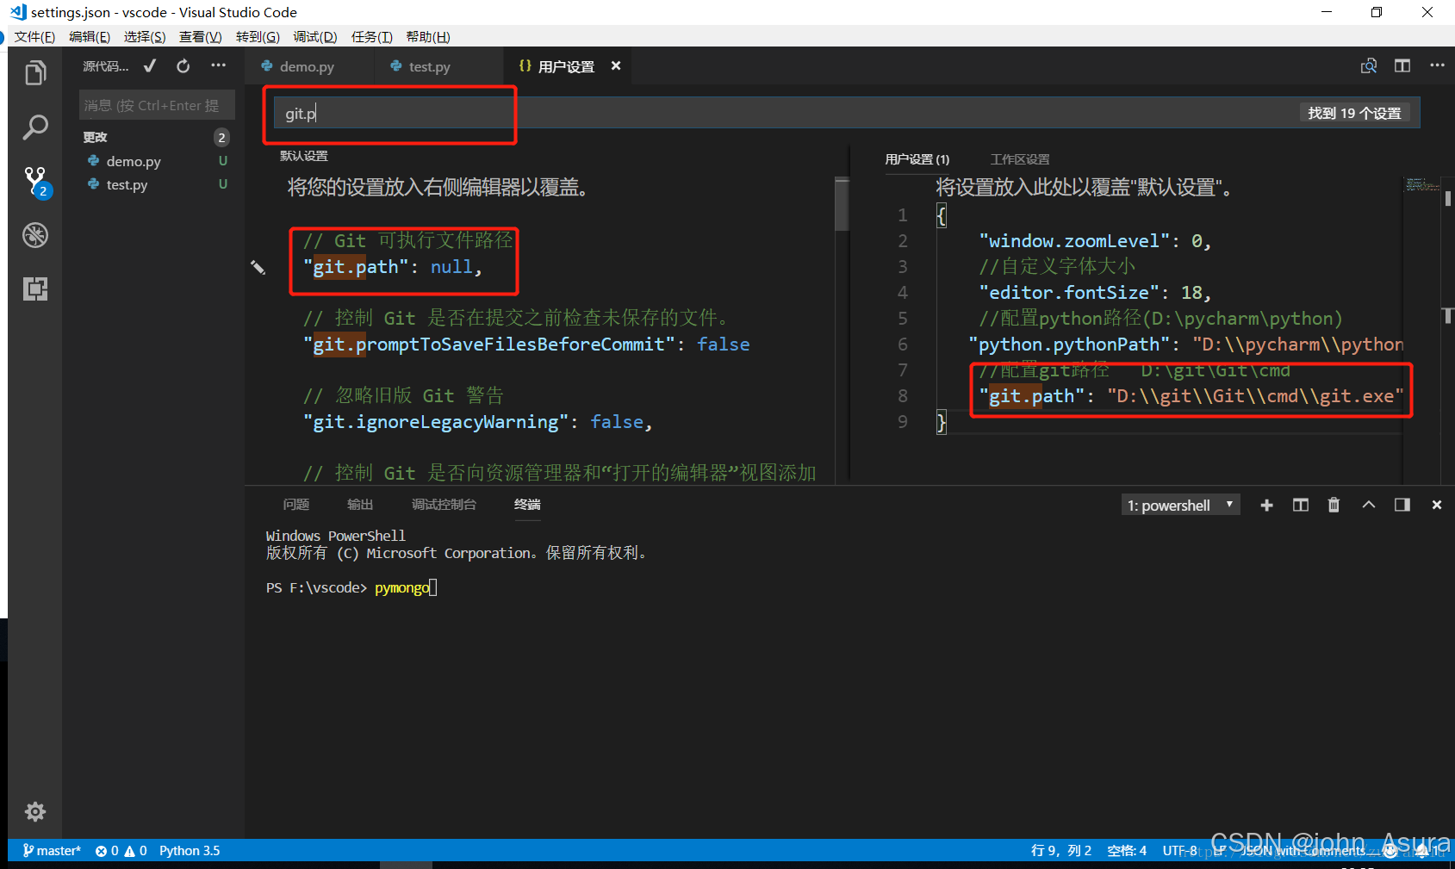This screenshot has height=869, width=1455.
Task: Open the 查看(V) menu
Action: (x=200, y=37)
